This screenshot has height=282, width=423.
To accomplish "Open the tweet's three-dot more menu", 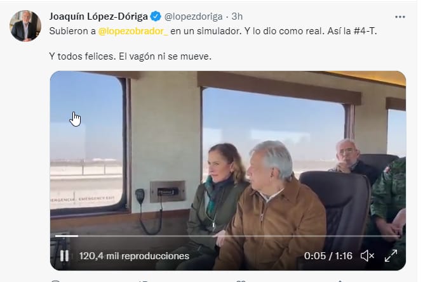I will [399, 17].
